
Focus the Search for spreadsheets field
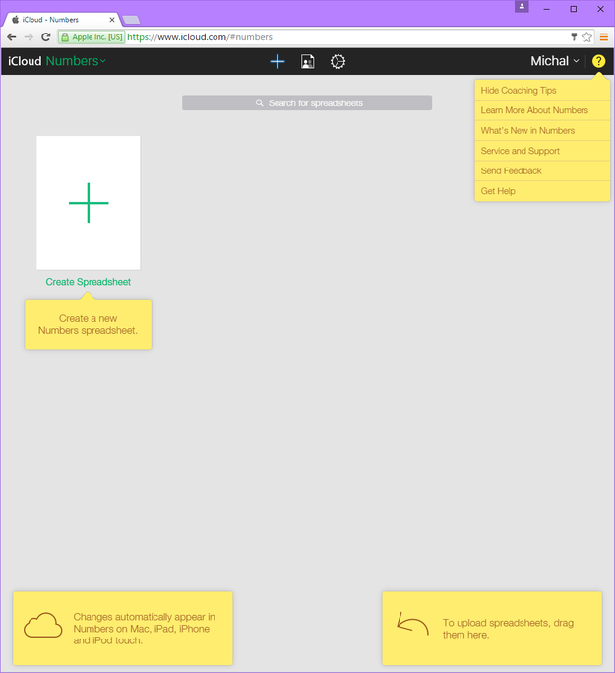[x=307, y=103]
